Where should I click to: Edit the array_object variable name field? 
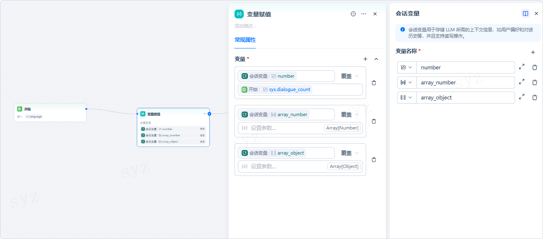(465, 97)
